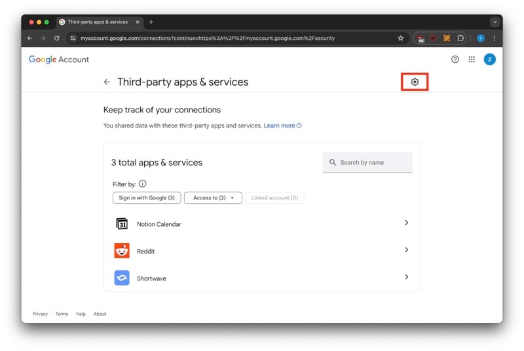This screenshot has width=524, height=351.
Task: Expand Reddit row chevron
Action: 406,250
